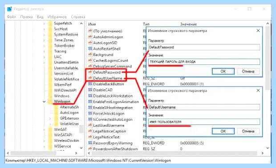Cancel the DefaultPassword dialog with Отмена

coord(248,72)
